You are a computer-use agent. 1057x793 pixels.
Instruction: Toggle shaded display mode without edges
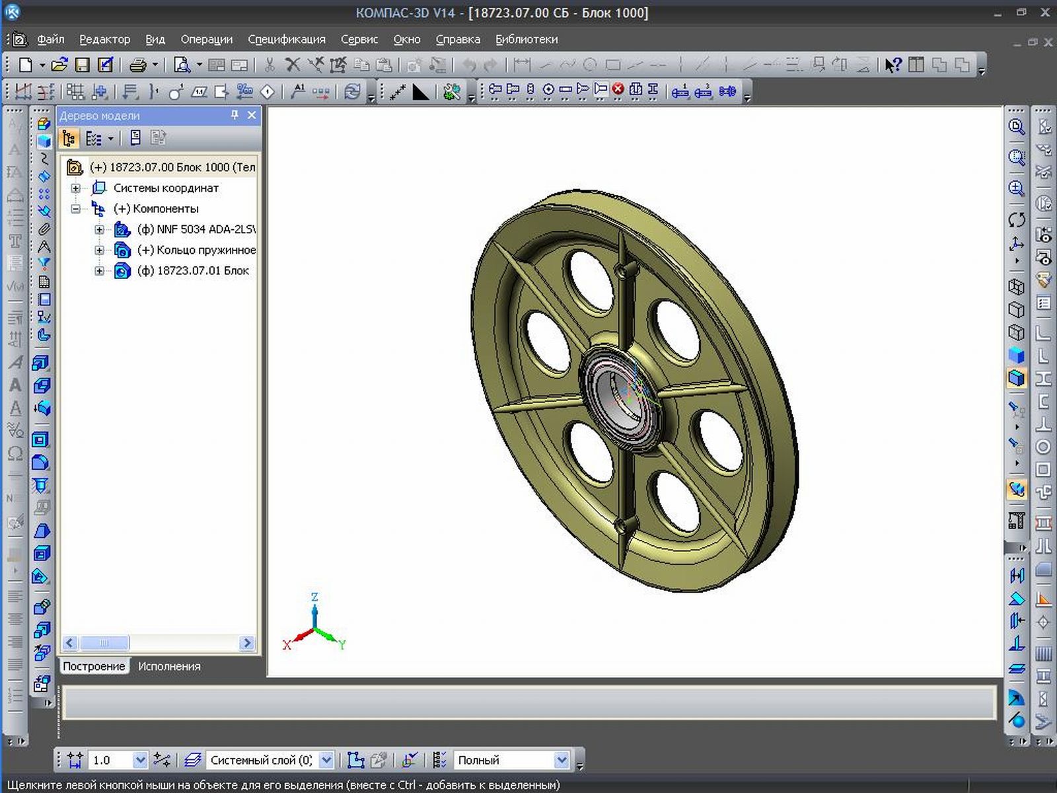(1017, 356)
